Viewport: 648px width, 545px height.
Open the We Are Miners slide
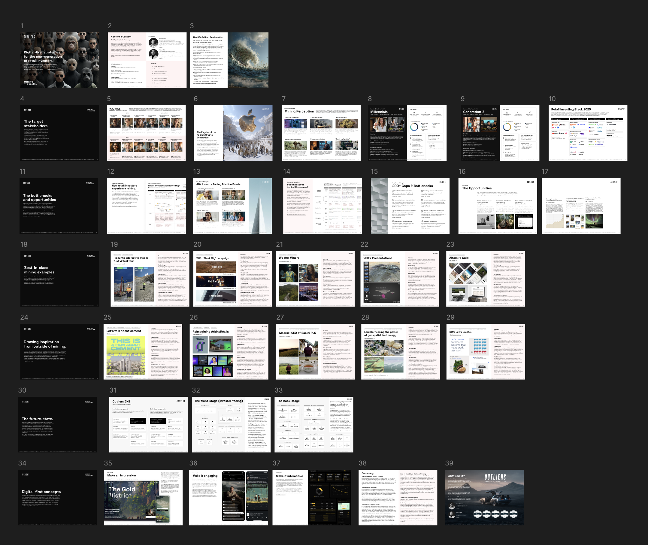(x=315, y=279)
